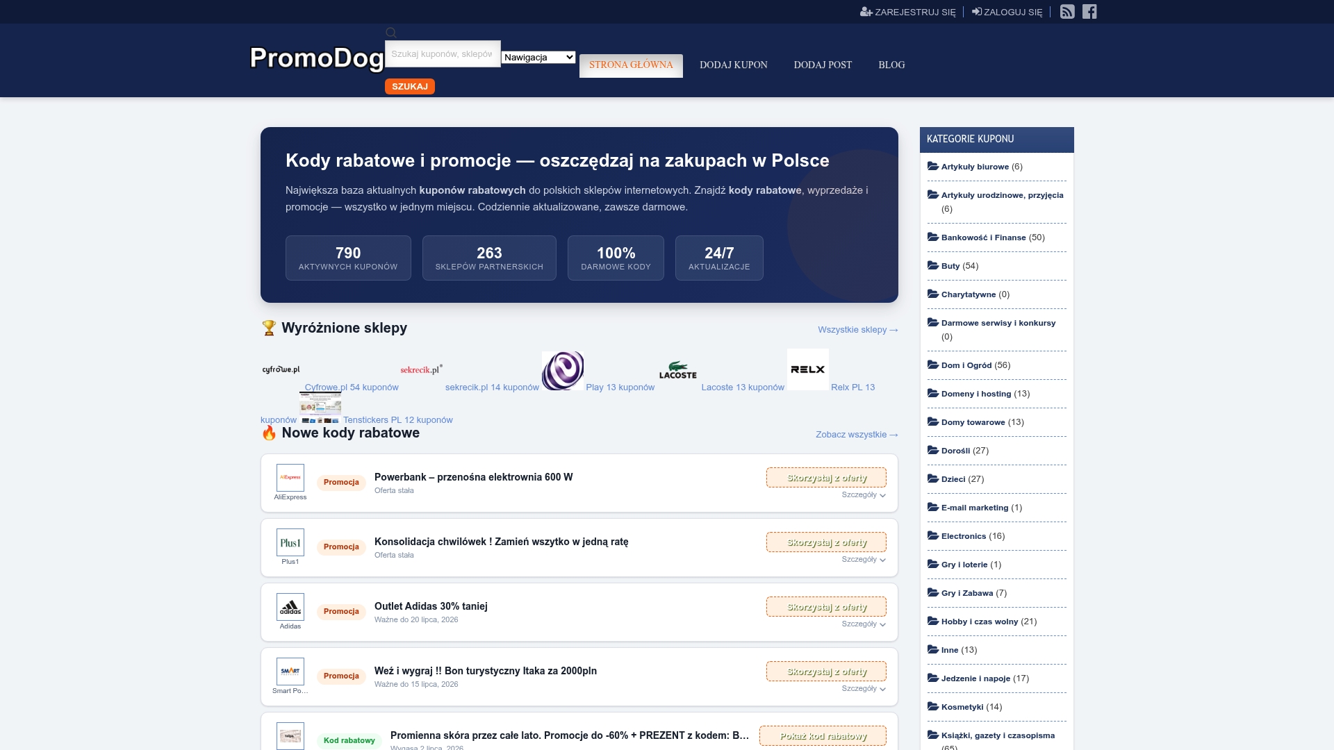Viewport: 1334px width, 750px height.
Task: Click folder icon beside Inne
Action: pos(933,649)
